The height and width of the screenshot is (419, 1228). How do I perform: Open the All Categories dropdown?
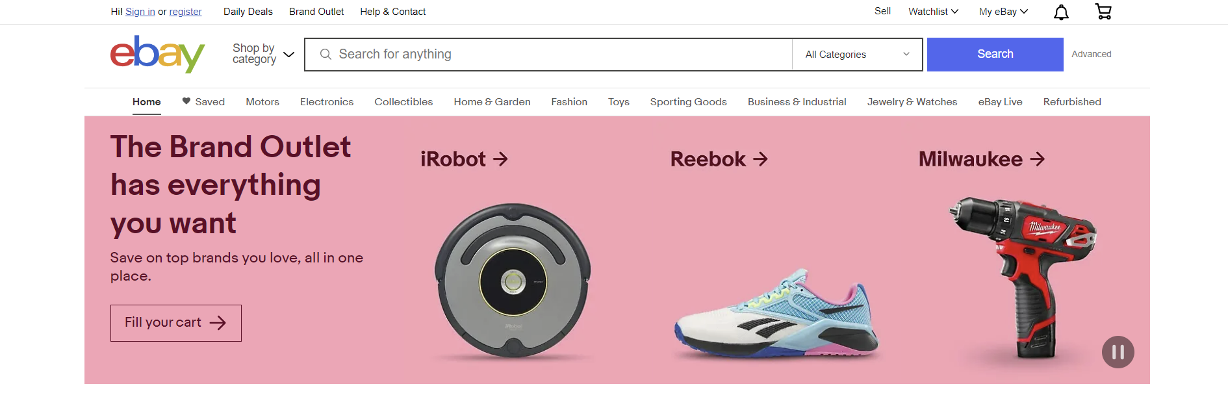pyautogui.click(x=857, y=55)
